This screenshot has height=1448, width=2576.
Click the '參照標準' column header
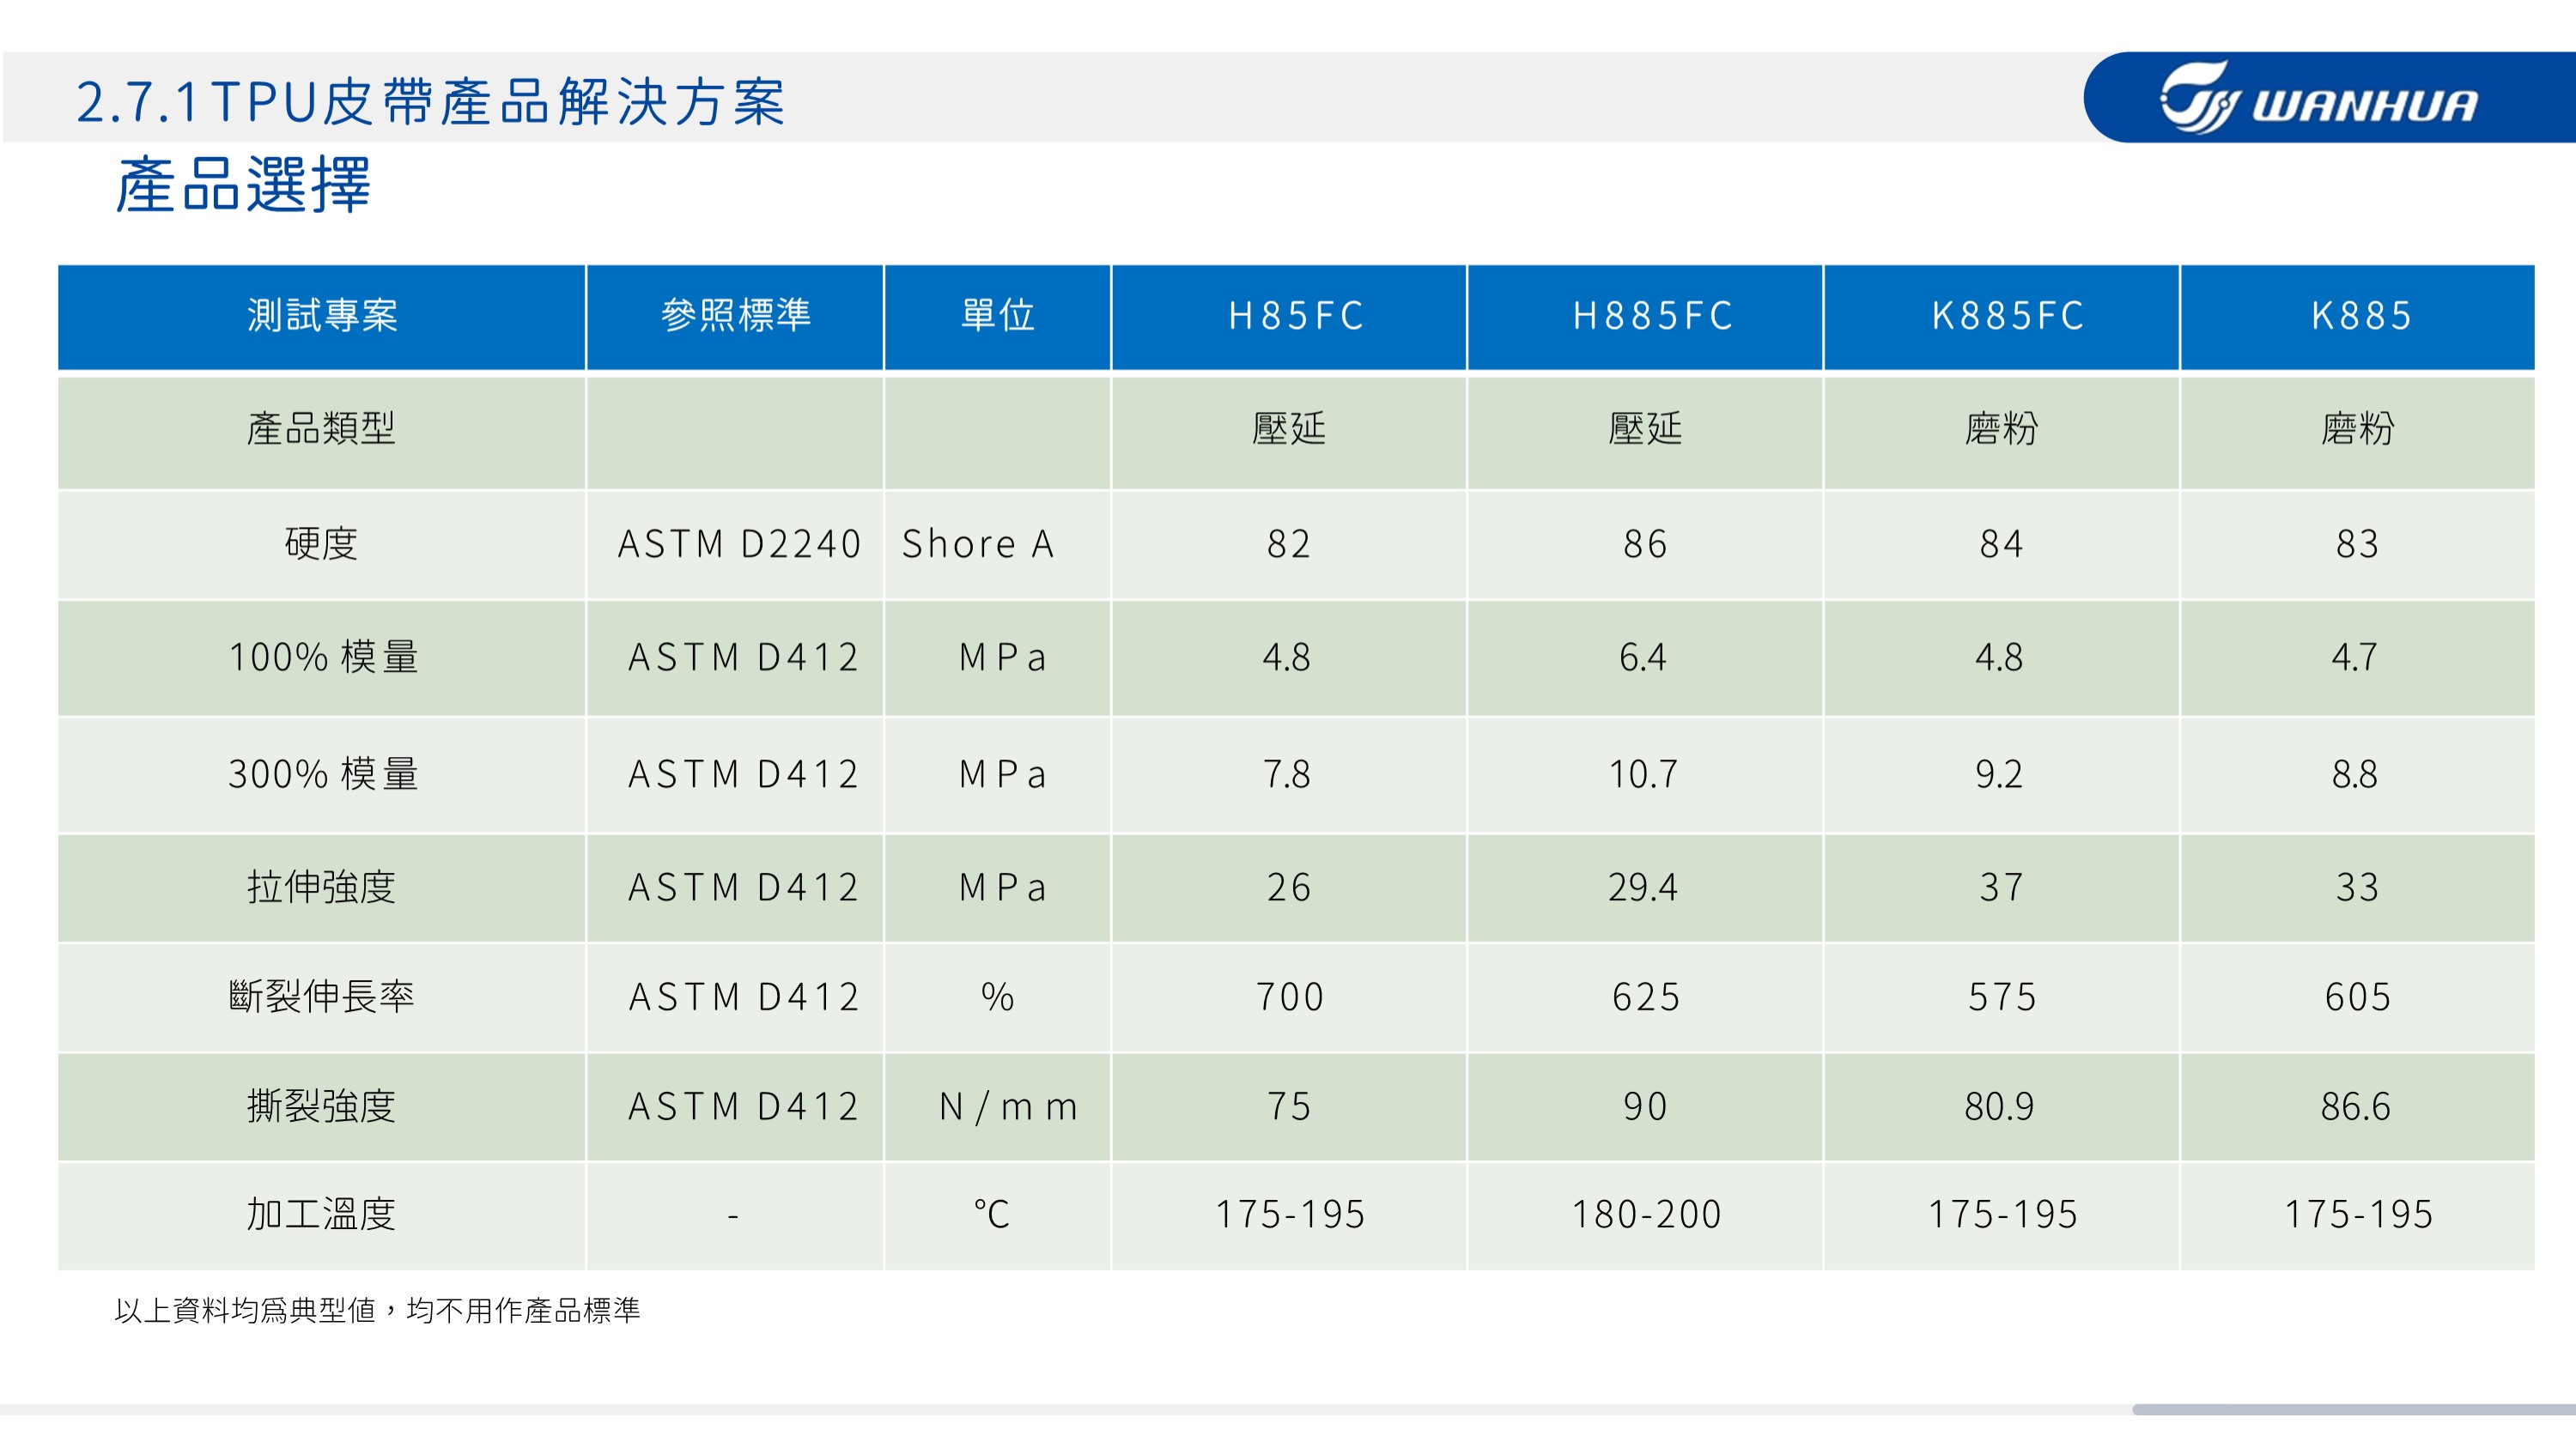click(x=735, y=316)
